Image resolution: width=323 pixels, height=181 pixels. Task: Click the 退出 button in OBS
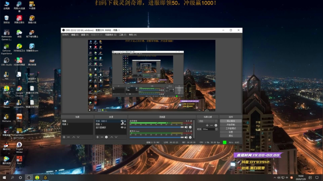pyautogui.click(x=231, y=136)
